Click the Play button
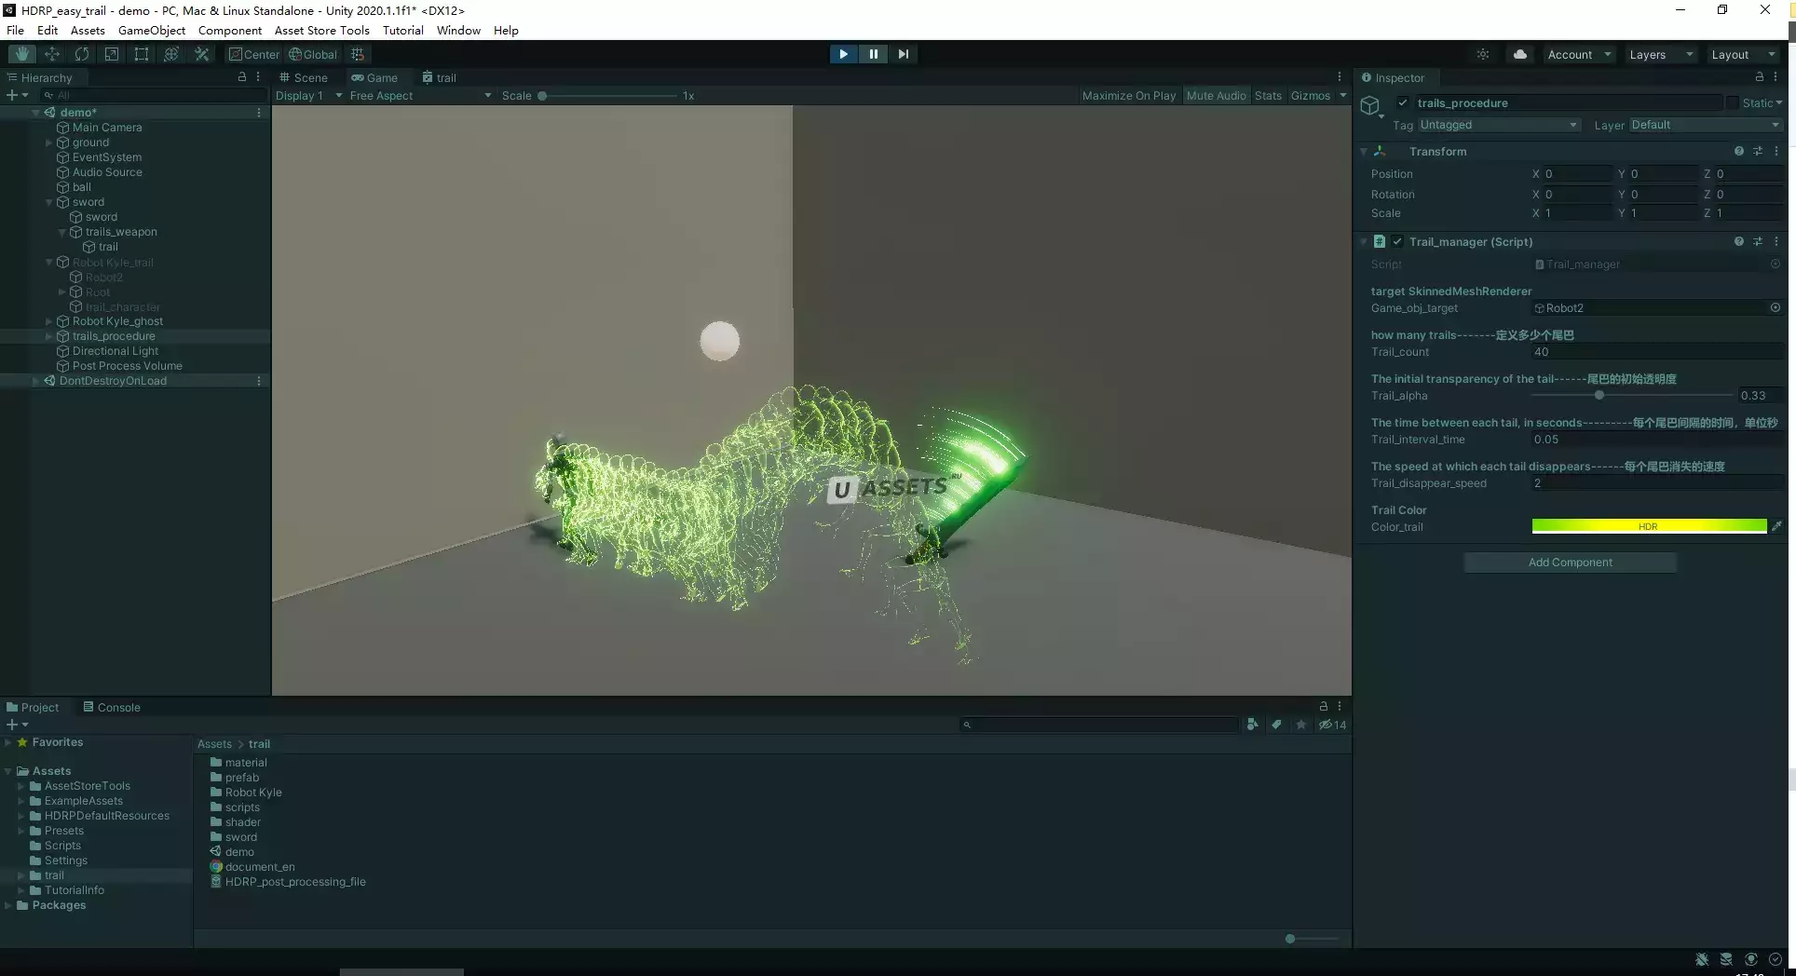Screen dimensions: 1796x976 click(x=843, y=54)
